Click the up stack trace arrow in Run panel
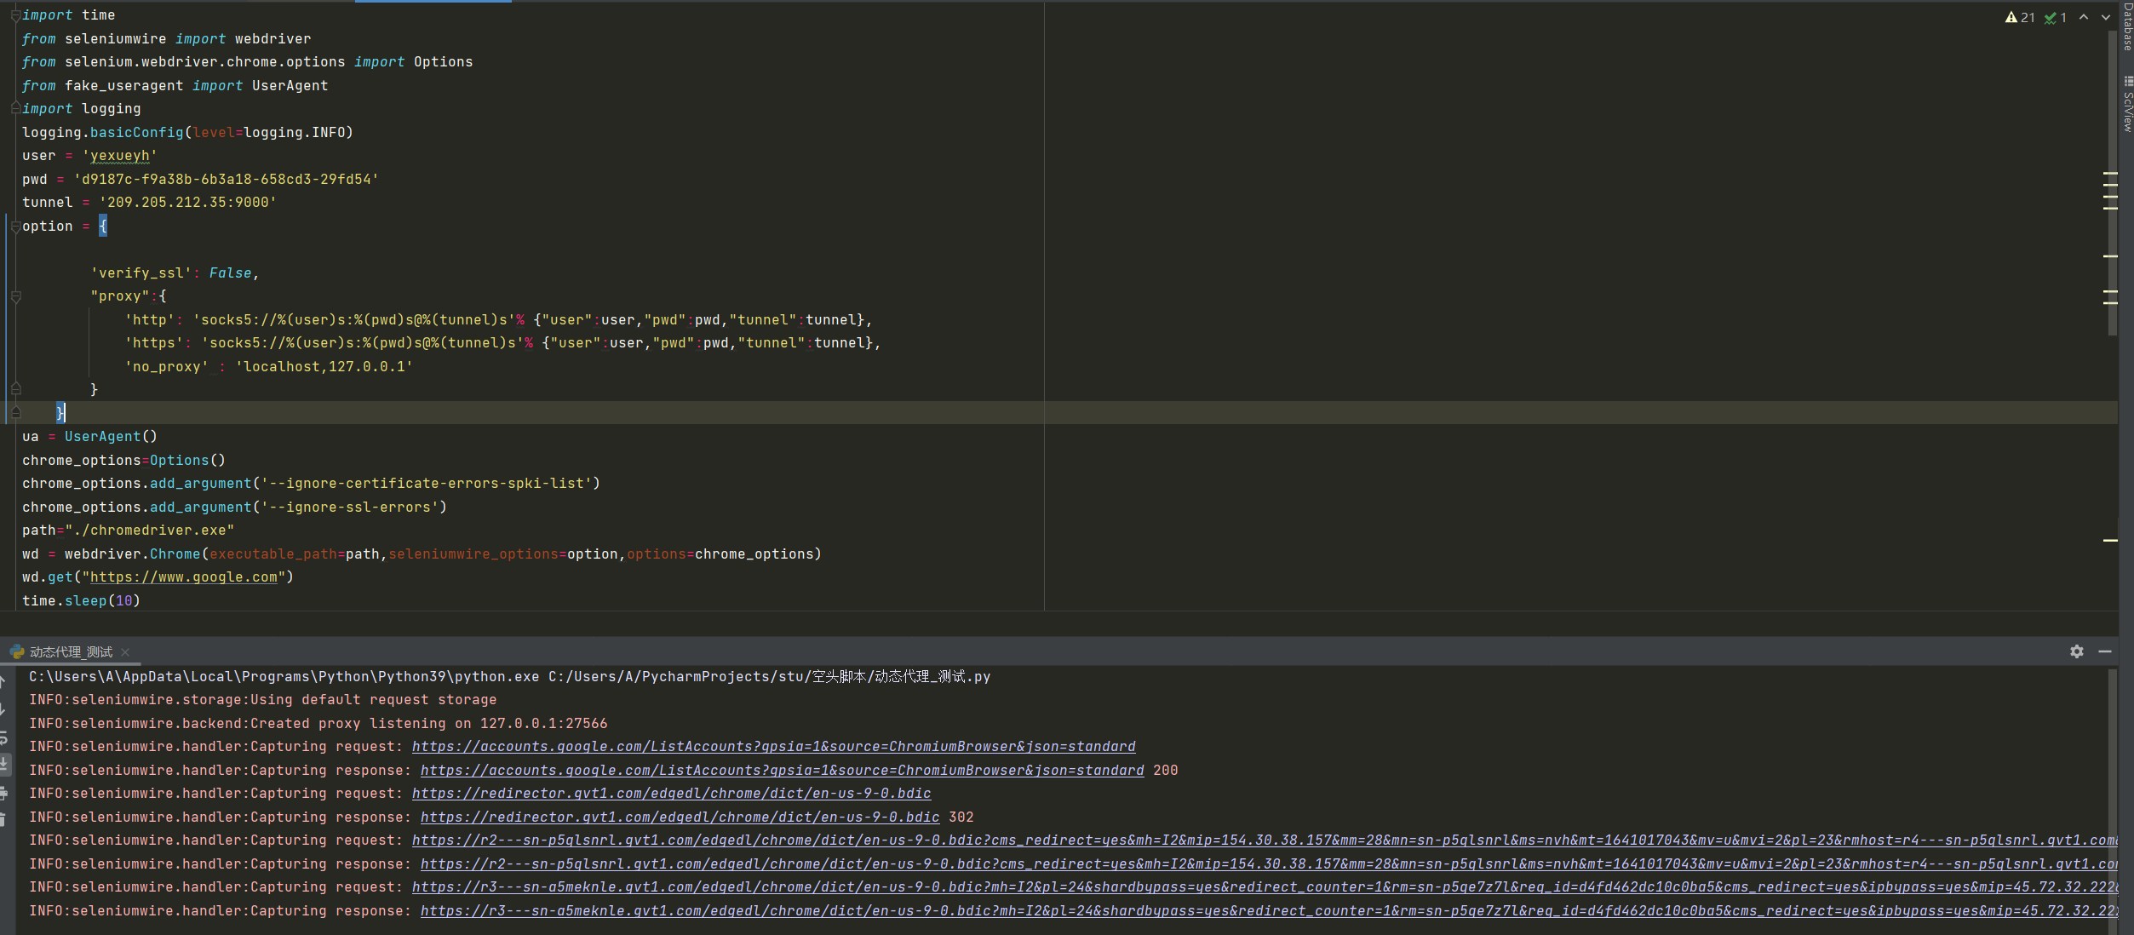The image size is (2134, 935). 3,681
